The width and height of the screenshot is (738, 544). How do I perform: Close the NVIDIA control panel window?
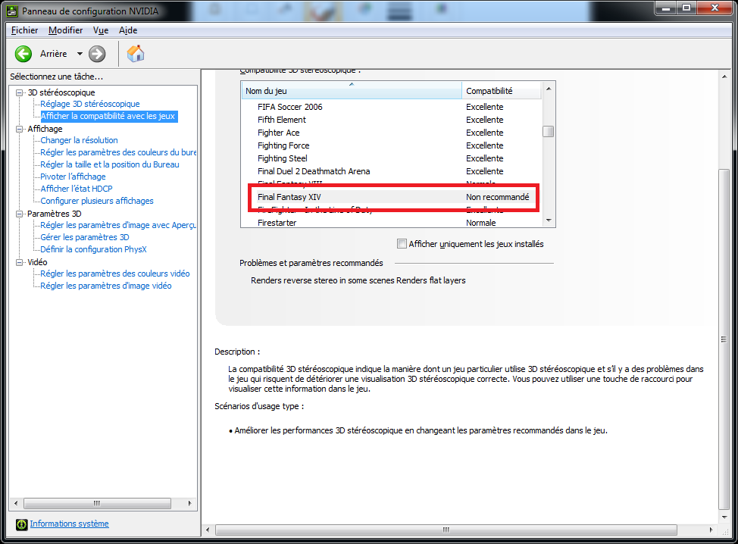click(x=715, y=8)
